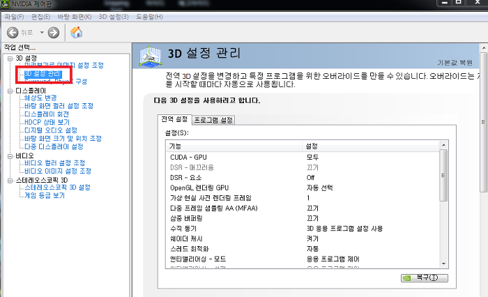This screenshot has height=297, width=488.
Task: Select the 스레드 최적화 row
Action: pyautogui.click(x=303, y=249)
